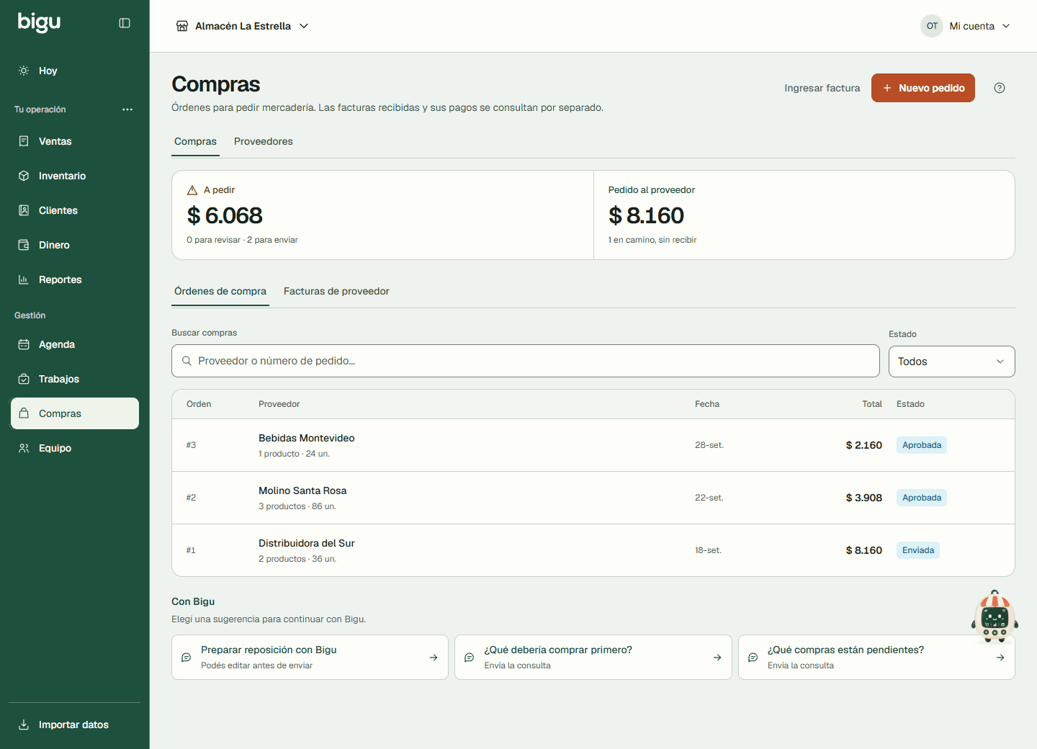Navigate to Clientes

[75, 210]
